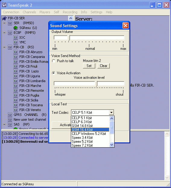
Task: Click the FIR-CB SER server icon
Action: coord(4,18)
